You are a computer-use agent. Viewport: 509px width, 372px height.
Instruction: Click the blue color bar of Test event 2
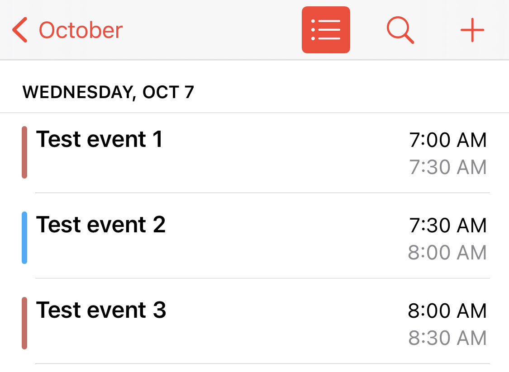[24, 238]
